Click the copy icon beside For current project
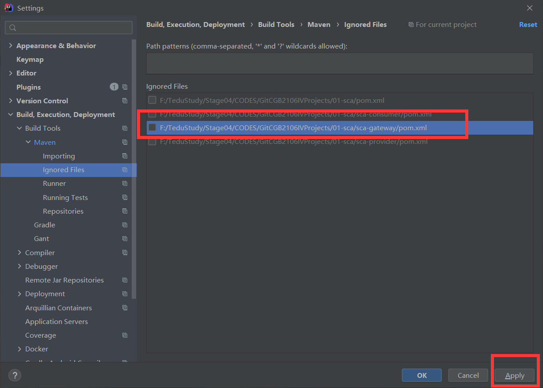This screenshot has width=543, height=388. coord(411,25)
